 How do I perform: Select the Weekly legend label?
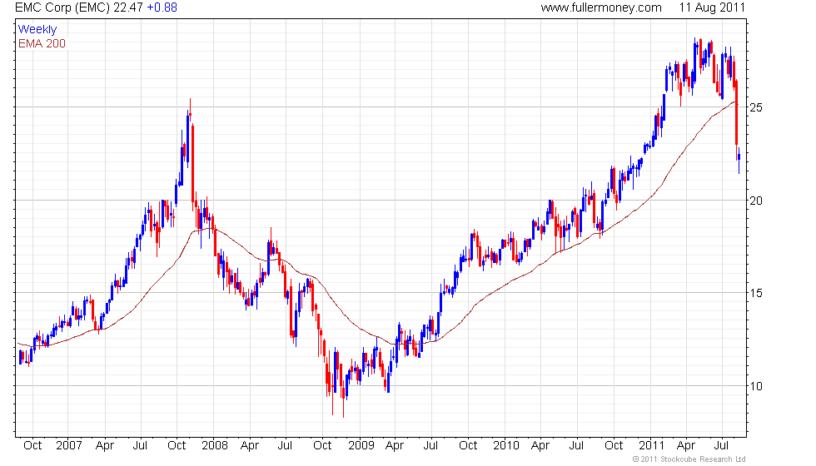pos(37,29)
